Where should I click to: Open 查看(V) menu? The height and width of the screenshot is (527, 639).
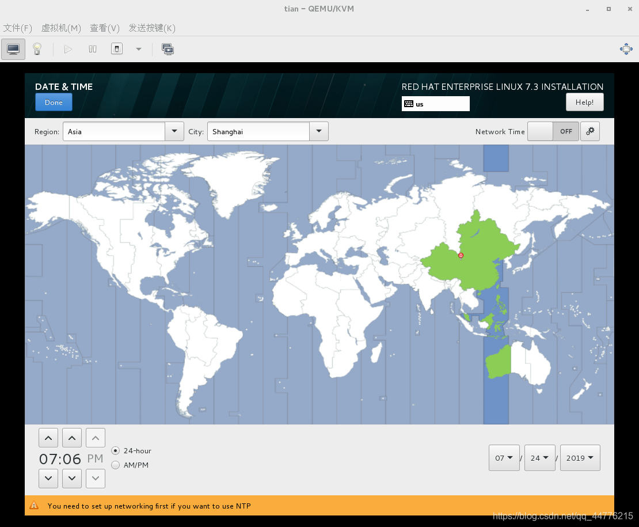(x=105, y=28)
